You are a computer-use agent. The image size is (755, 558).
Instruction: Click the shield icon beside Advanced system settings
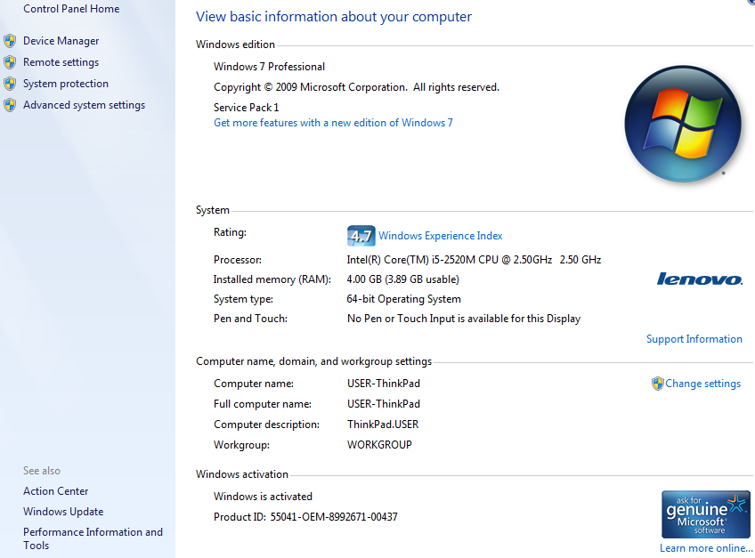pos(10,105)
